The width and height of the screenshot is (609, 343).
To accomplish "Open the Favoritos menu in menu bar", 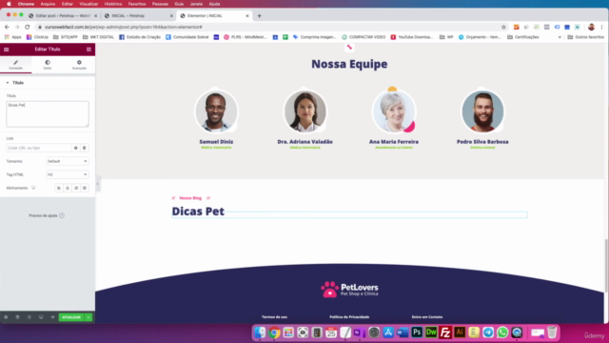I will click(x=137, y=4).
